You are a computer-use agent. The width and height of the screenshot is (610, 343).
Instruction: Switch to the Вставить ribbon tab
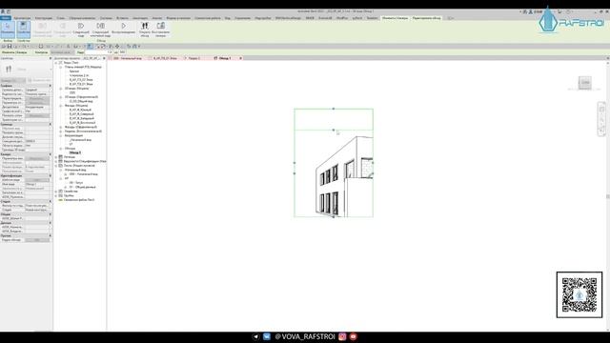122,18
